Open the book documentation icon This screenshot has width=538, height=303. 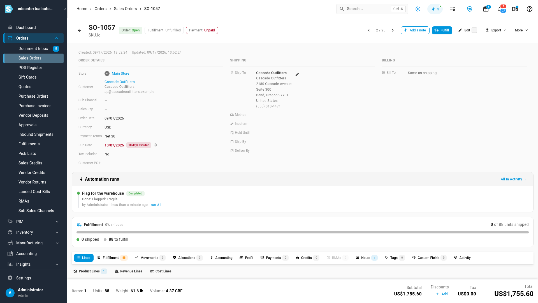click(515, 9)
